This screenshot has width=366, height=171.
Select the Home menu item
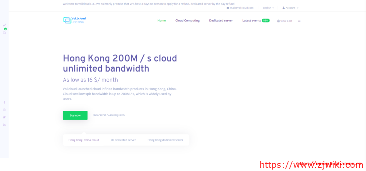click(x=162, y=20)
